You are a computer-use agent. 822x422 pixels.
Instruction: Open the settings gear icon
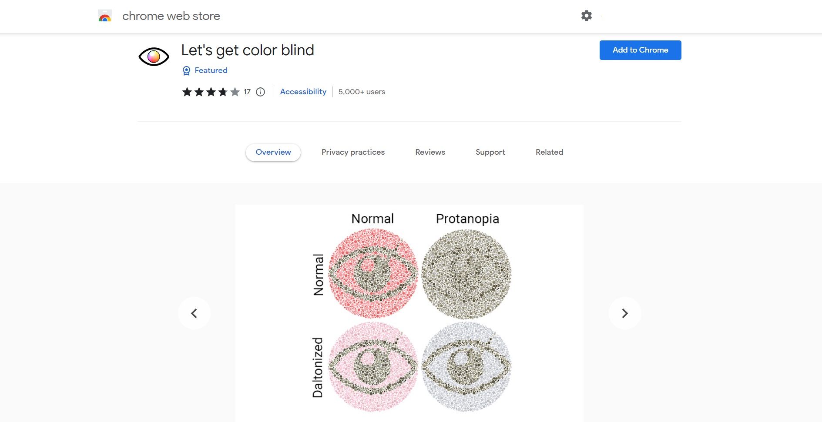586,16
